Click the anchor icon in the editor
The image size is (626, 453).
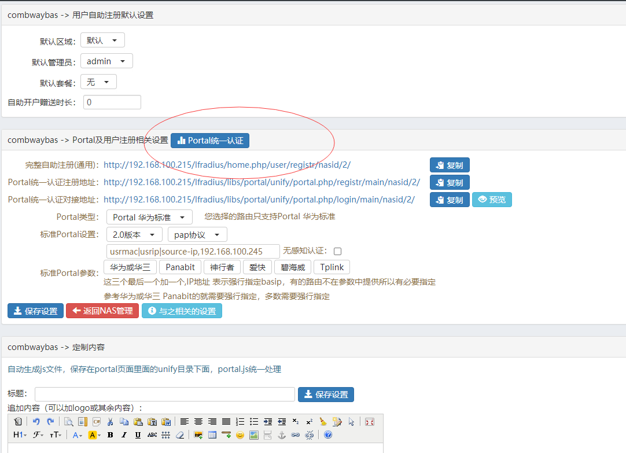[282, 435]
